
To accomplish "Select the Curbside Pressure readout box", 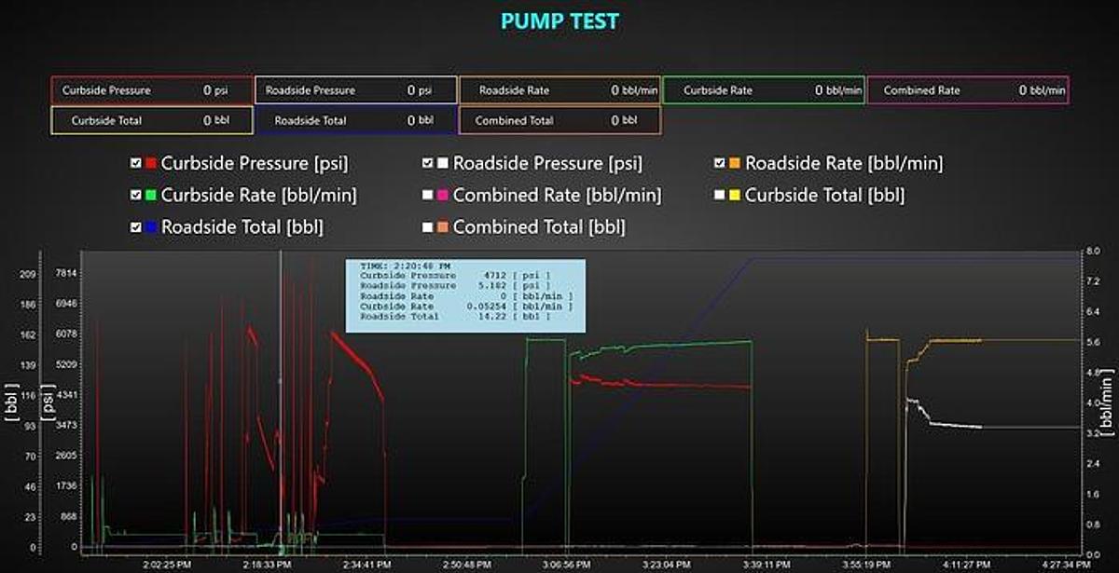I will pos(152,90).
